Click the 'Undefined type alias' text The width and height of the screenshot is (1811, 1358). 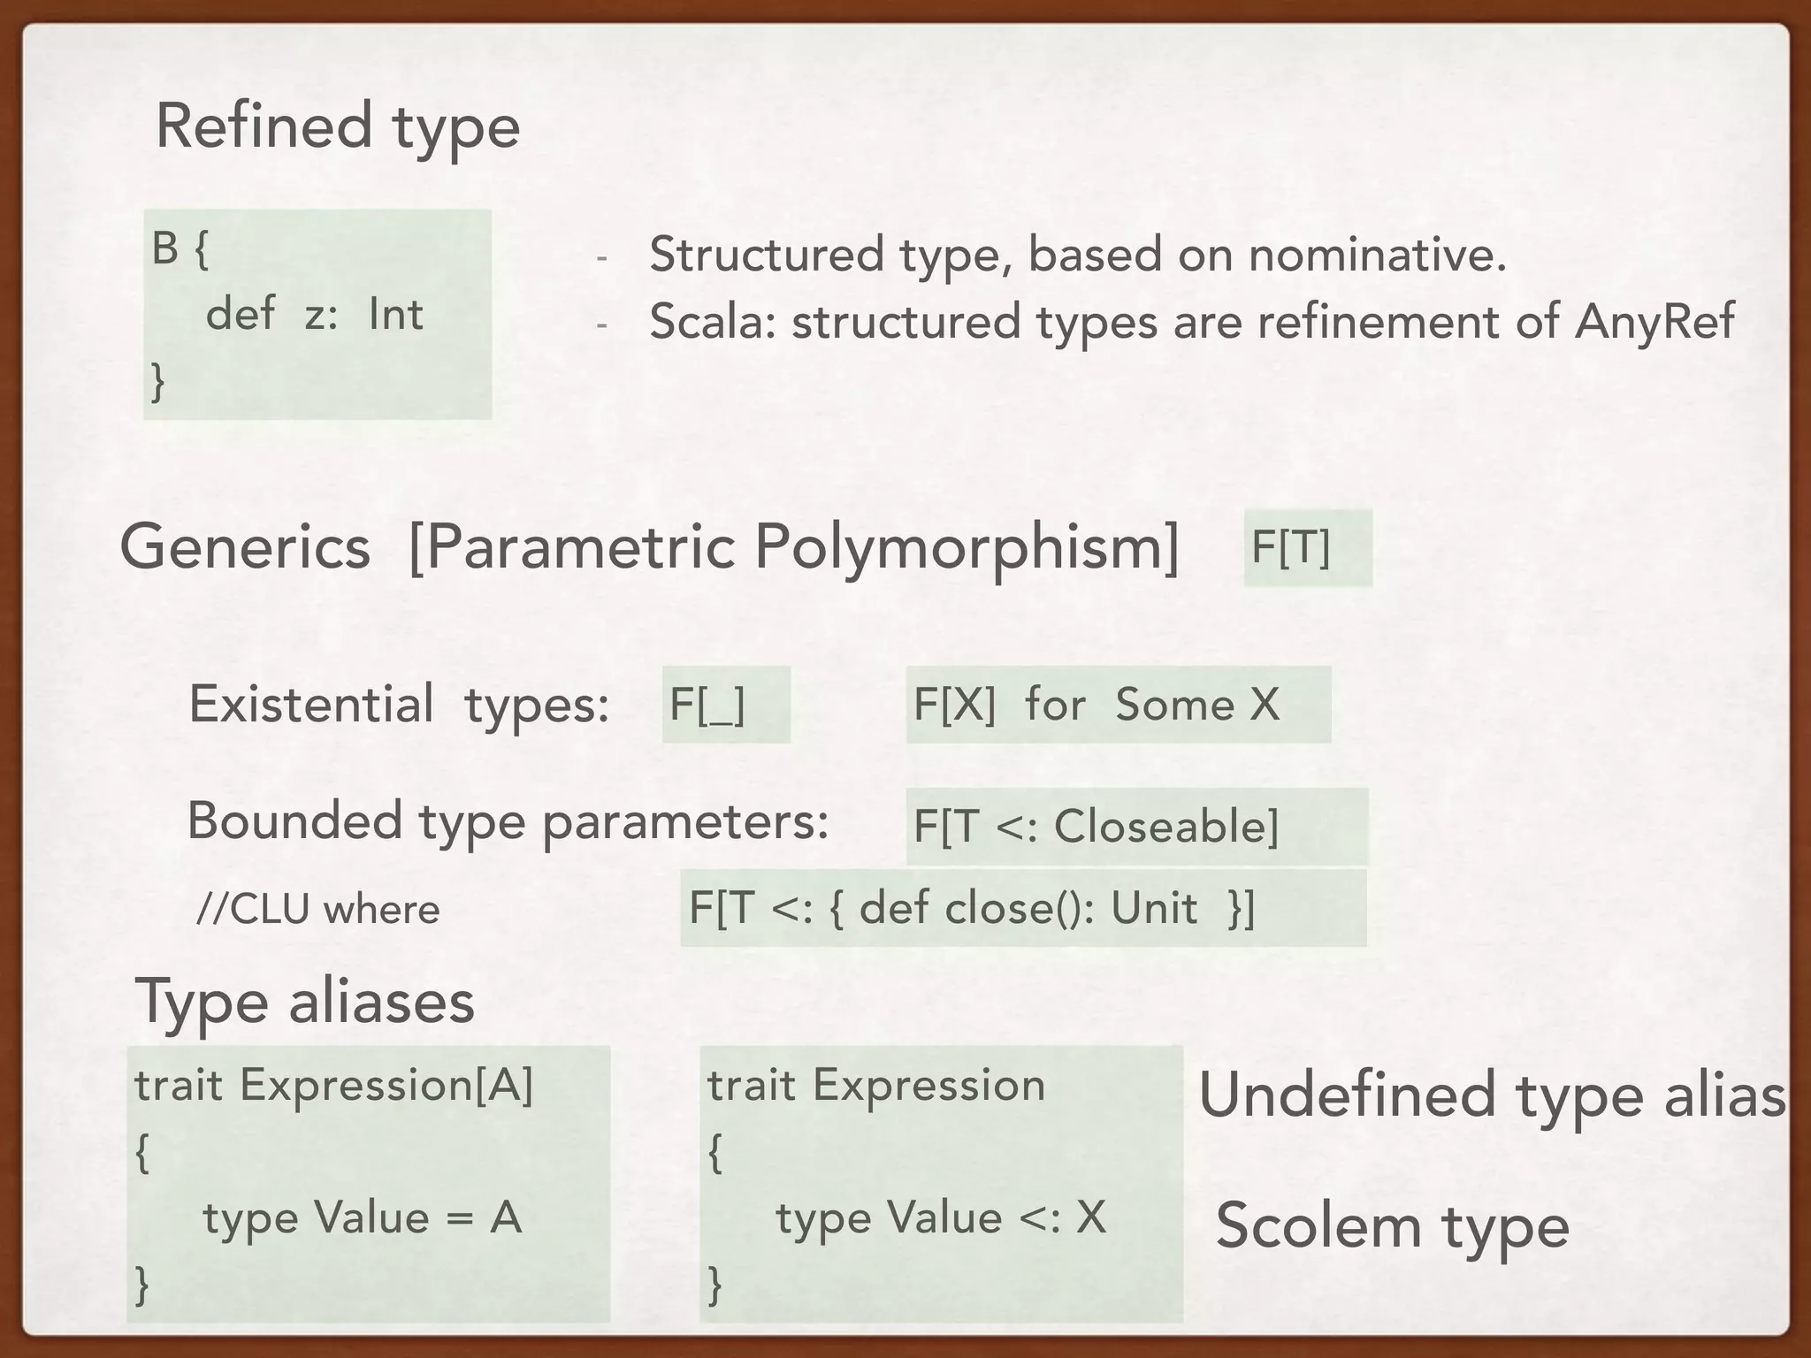tap(1491, 1095)
